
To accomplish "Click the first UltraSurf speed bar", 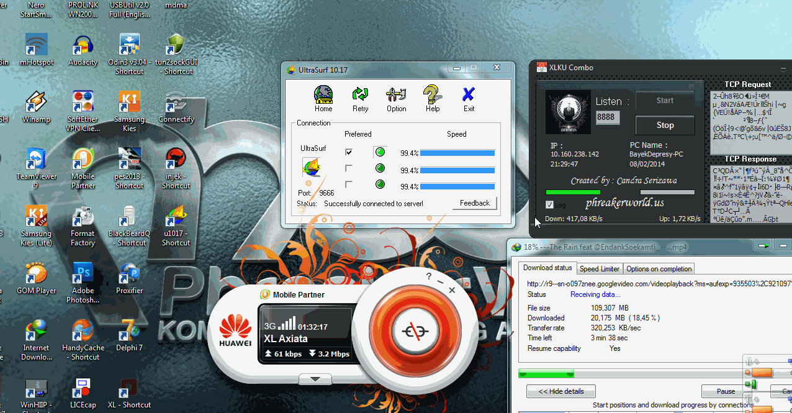I will (457, 153).
